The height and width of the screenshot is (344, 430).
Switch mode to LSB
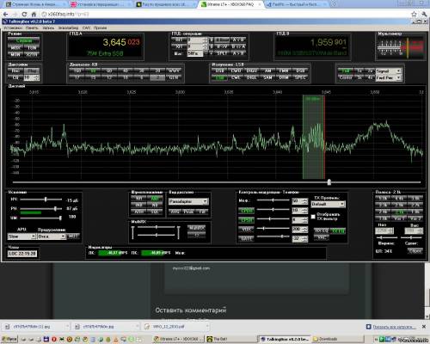click(219, 77)
